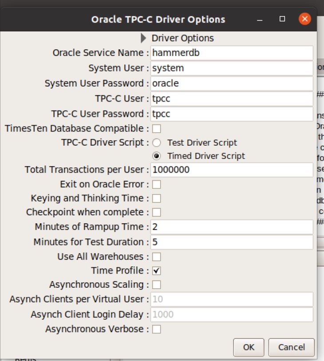This screenshot has width=324, height=361.
Task: Click the Oracle Service Name field
Action: [232, 53]
